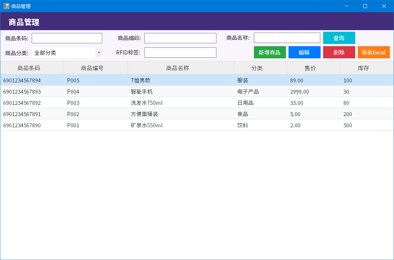Click the app icon in the title bar

[x=6, y=6]
